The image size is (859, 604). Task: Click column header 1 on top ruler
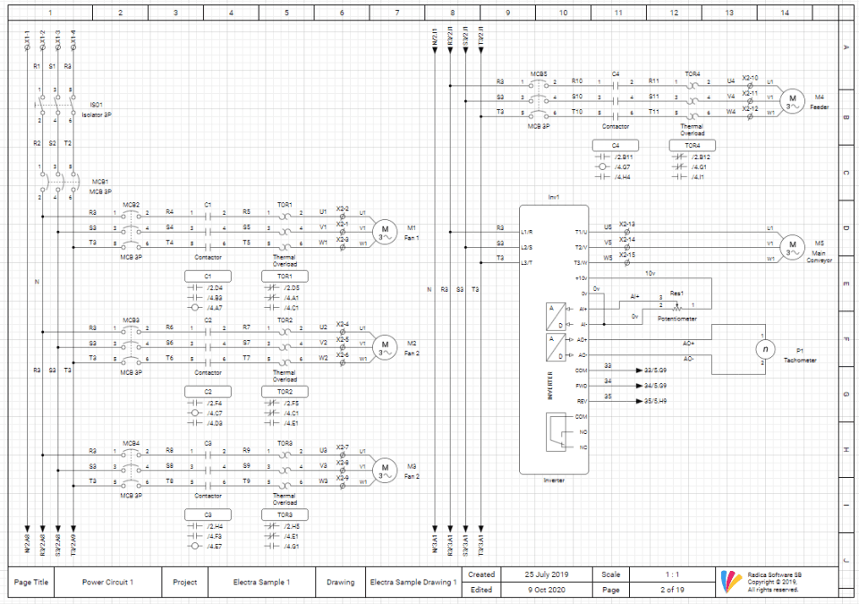[x=50, y=13]
